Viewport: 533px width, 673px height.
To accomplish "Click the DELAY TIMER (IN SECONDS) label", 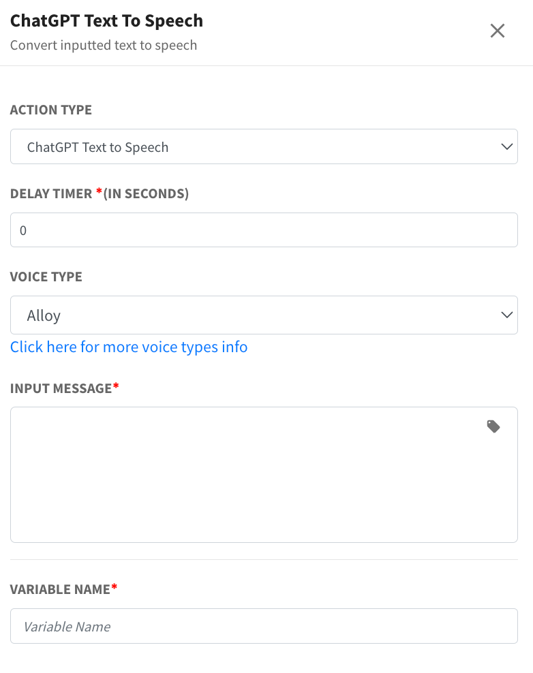I will tap(100, 193).
